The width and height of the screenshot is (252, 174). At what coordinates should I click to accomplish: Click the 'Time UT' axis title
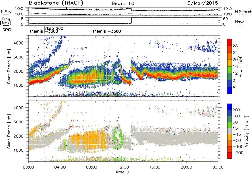tap(123, 172)
